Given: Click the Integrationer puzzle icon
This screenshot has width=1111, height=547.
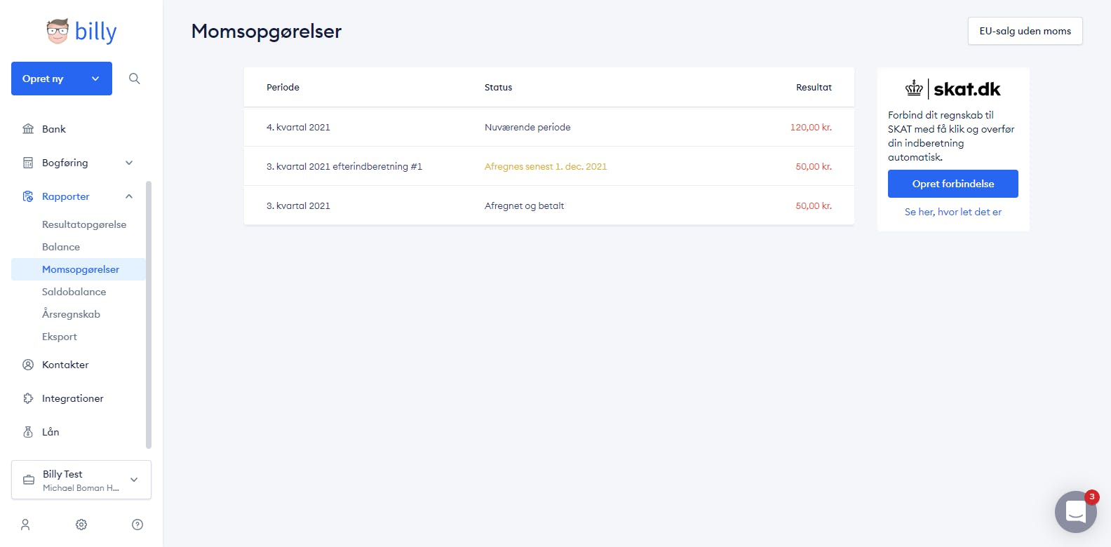Looking at the screenshot, I should pos(28,398).
